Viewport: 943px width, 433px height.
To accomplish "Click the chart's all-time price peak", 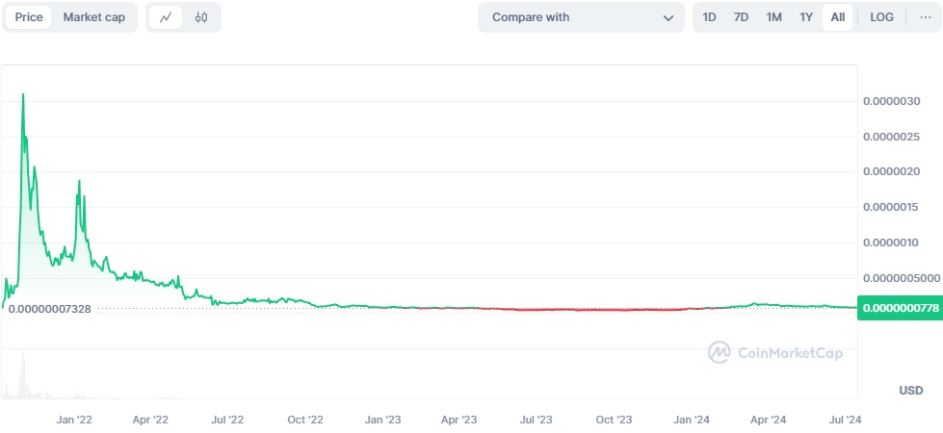I will pyautogui.click(x=23, y=94).
